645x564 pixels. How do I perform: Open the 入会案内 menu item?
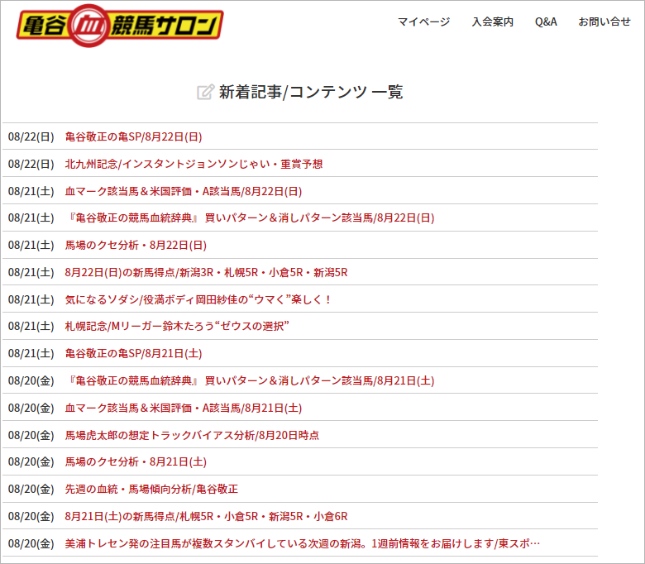pyautogui.click(x=492, y=22)
